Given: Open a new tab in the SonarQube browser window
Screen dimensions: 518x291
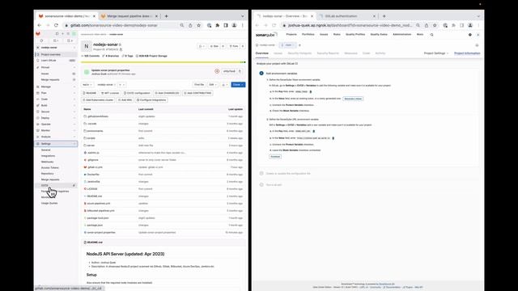Looking at the screenshot, I should point(384,16).
